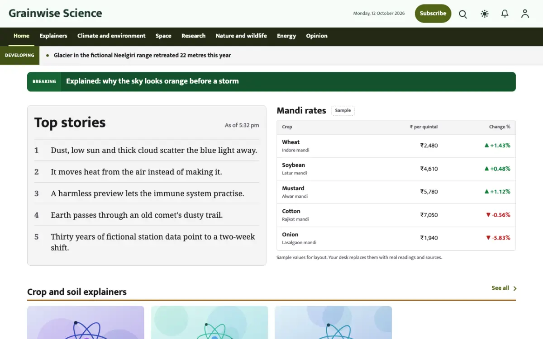Open the search icon in header
Screen dimensions: 543x339
click(463, 14)
